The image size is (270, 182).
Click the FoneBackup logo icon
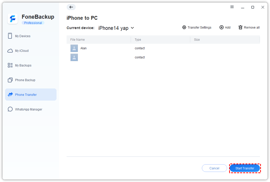(13, 19)
